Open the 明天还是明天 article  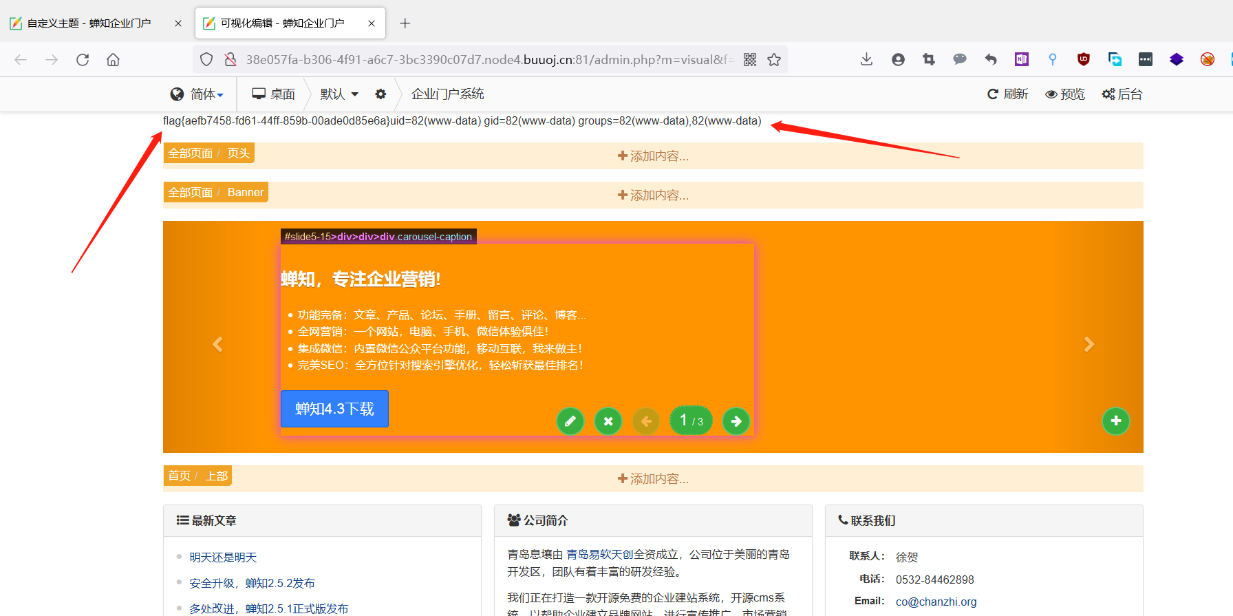click(x=223, y=557)
